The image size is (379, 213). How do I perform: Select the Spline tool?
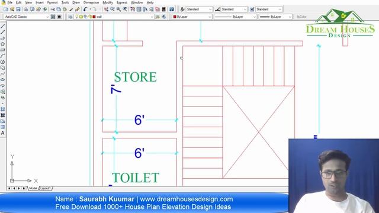tap(2, 73)
